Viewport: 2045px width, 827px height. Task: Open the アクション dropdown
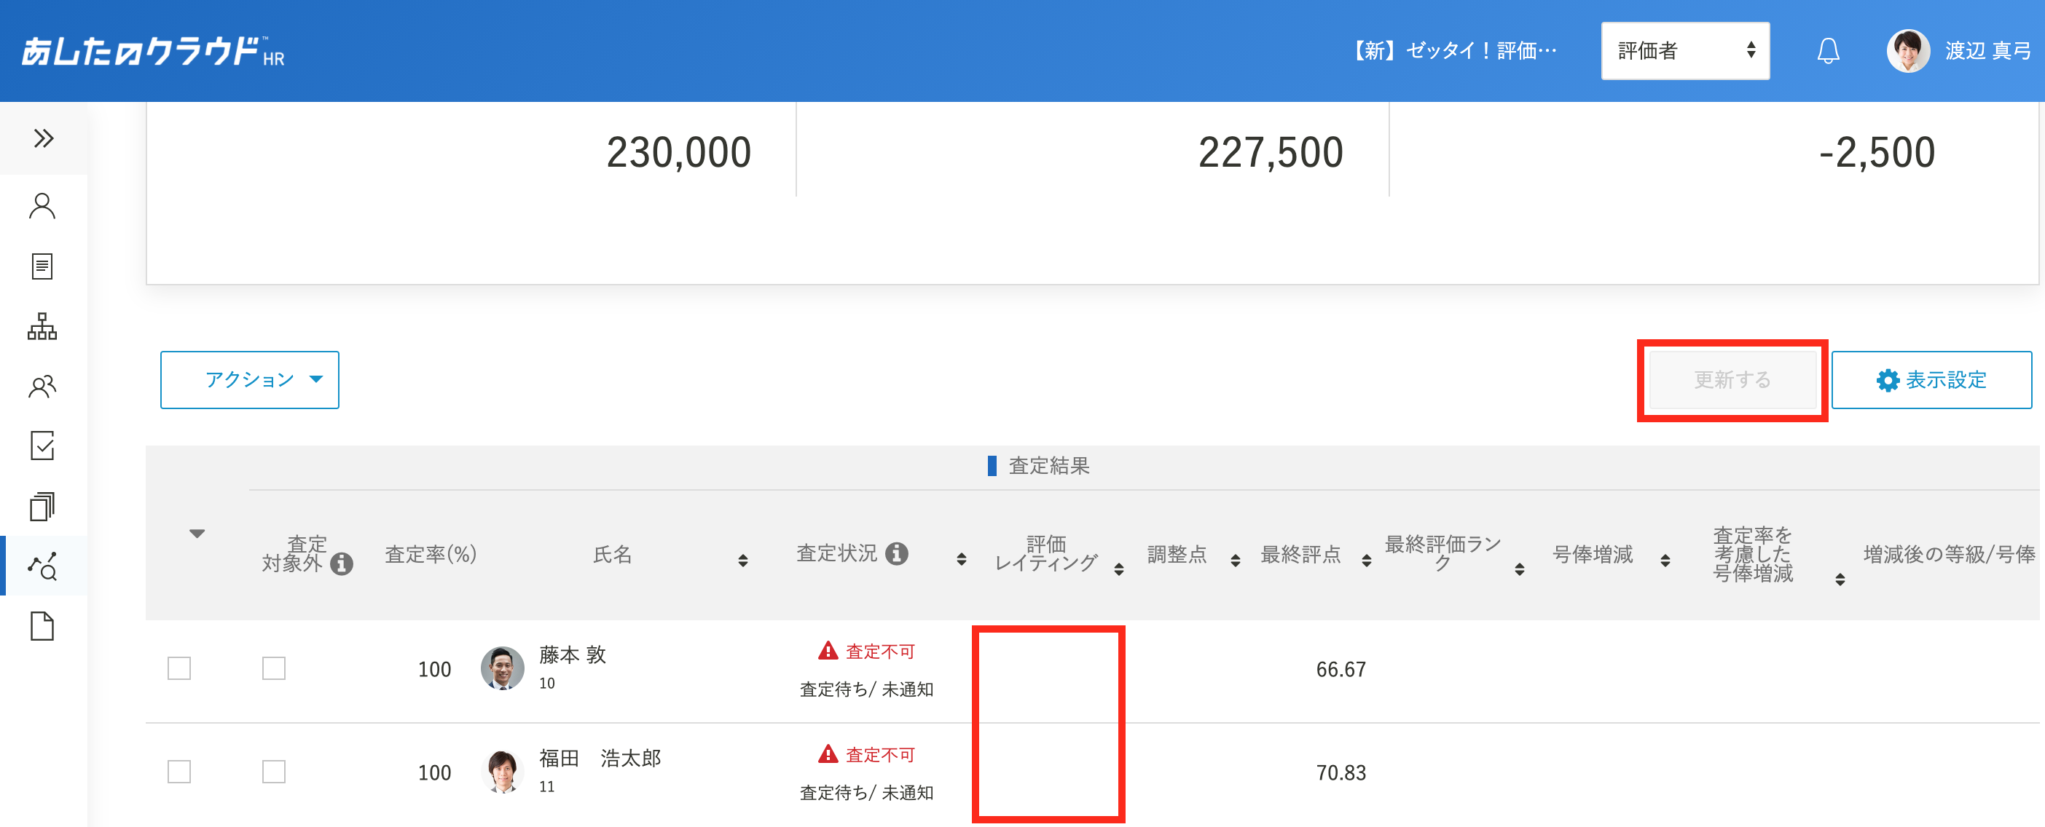point(249,380)
